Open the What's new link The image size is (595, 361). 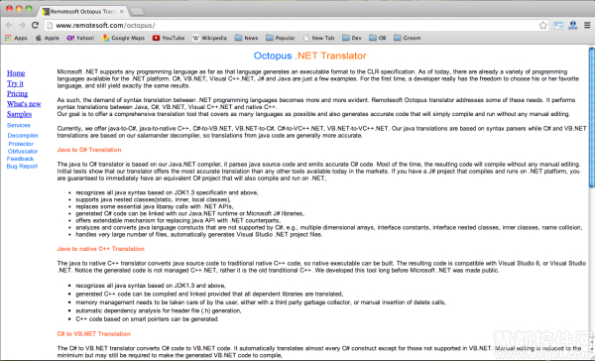[24, 104]
